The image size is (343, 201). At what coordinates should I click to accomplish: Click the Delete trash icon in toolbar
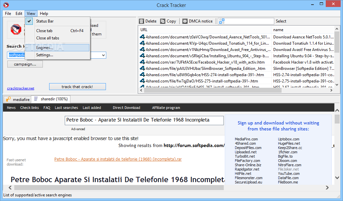click(141, 21)
